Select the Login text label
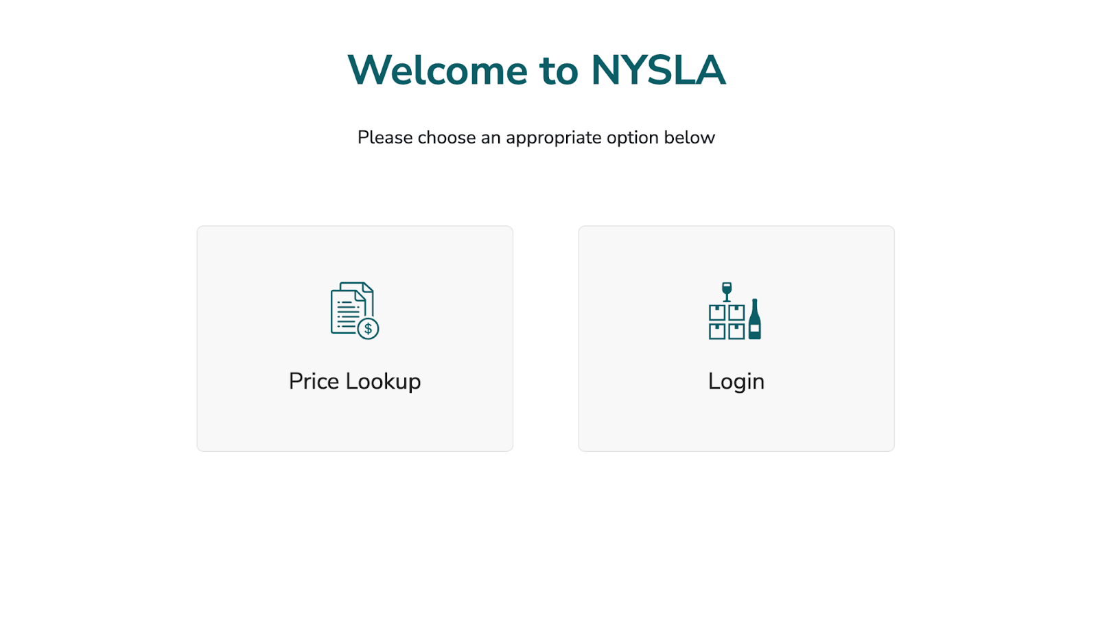Screen dimensions: 1098x629 (736, 381)
